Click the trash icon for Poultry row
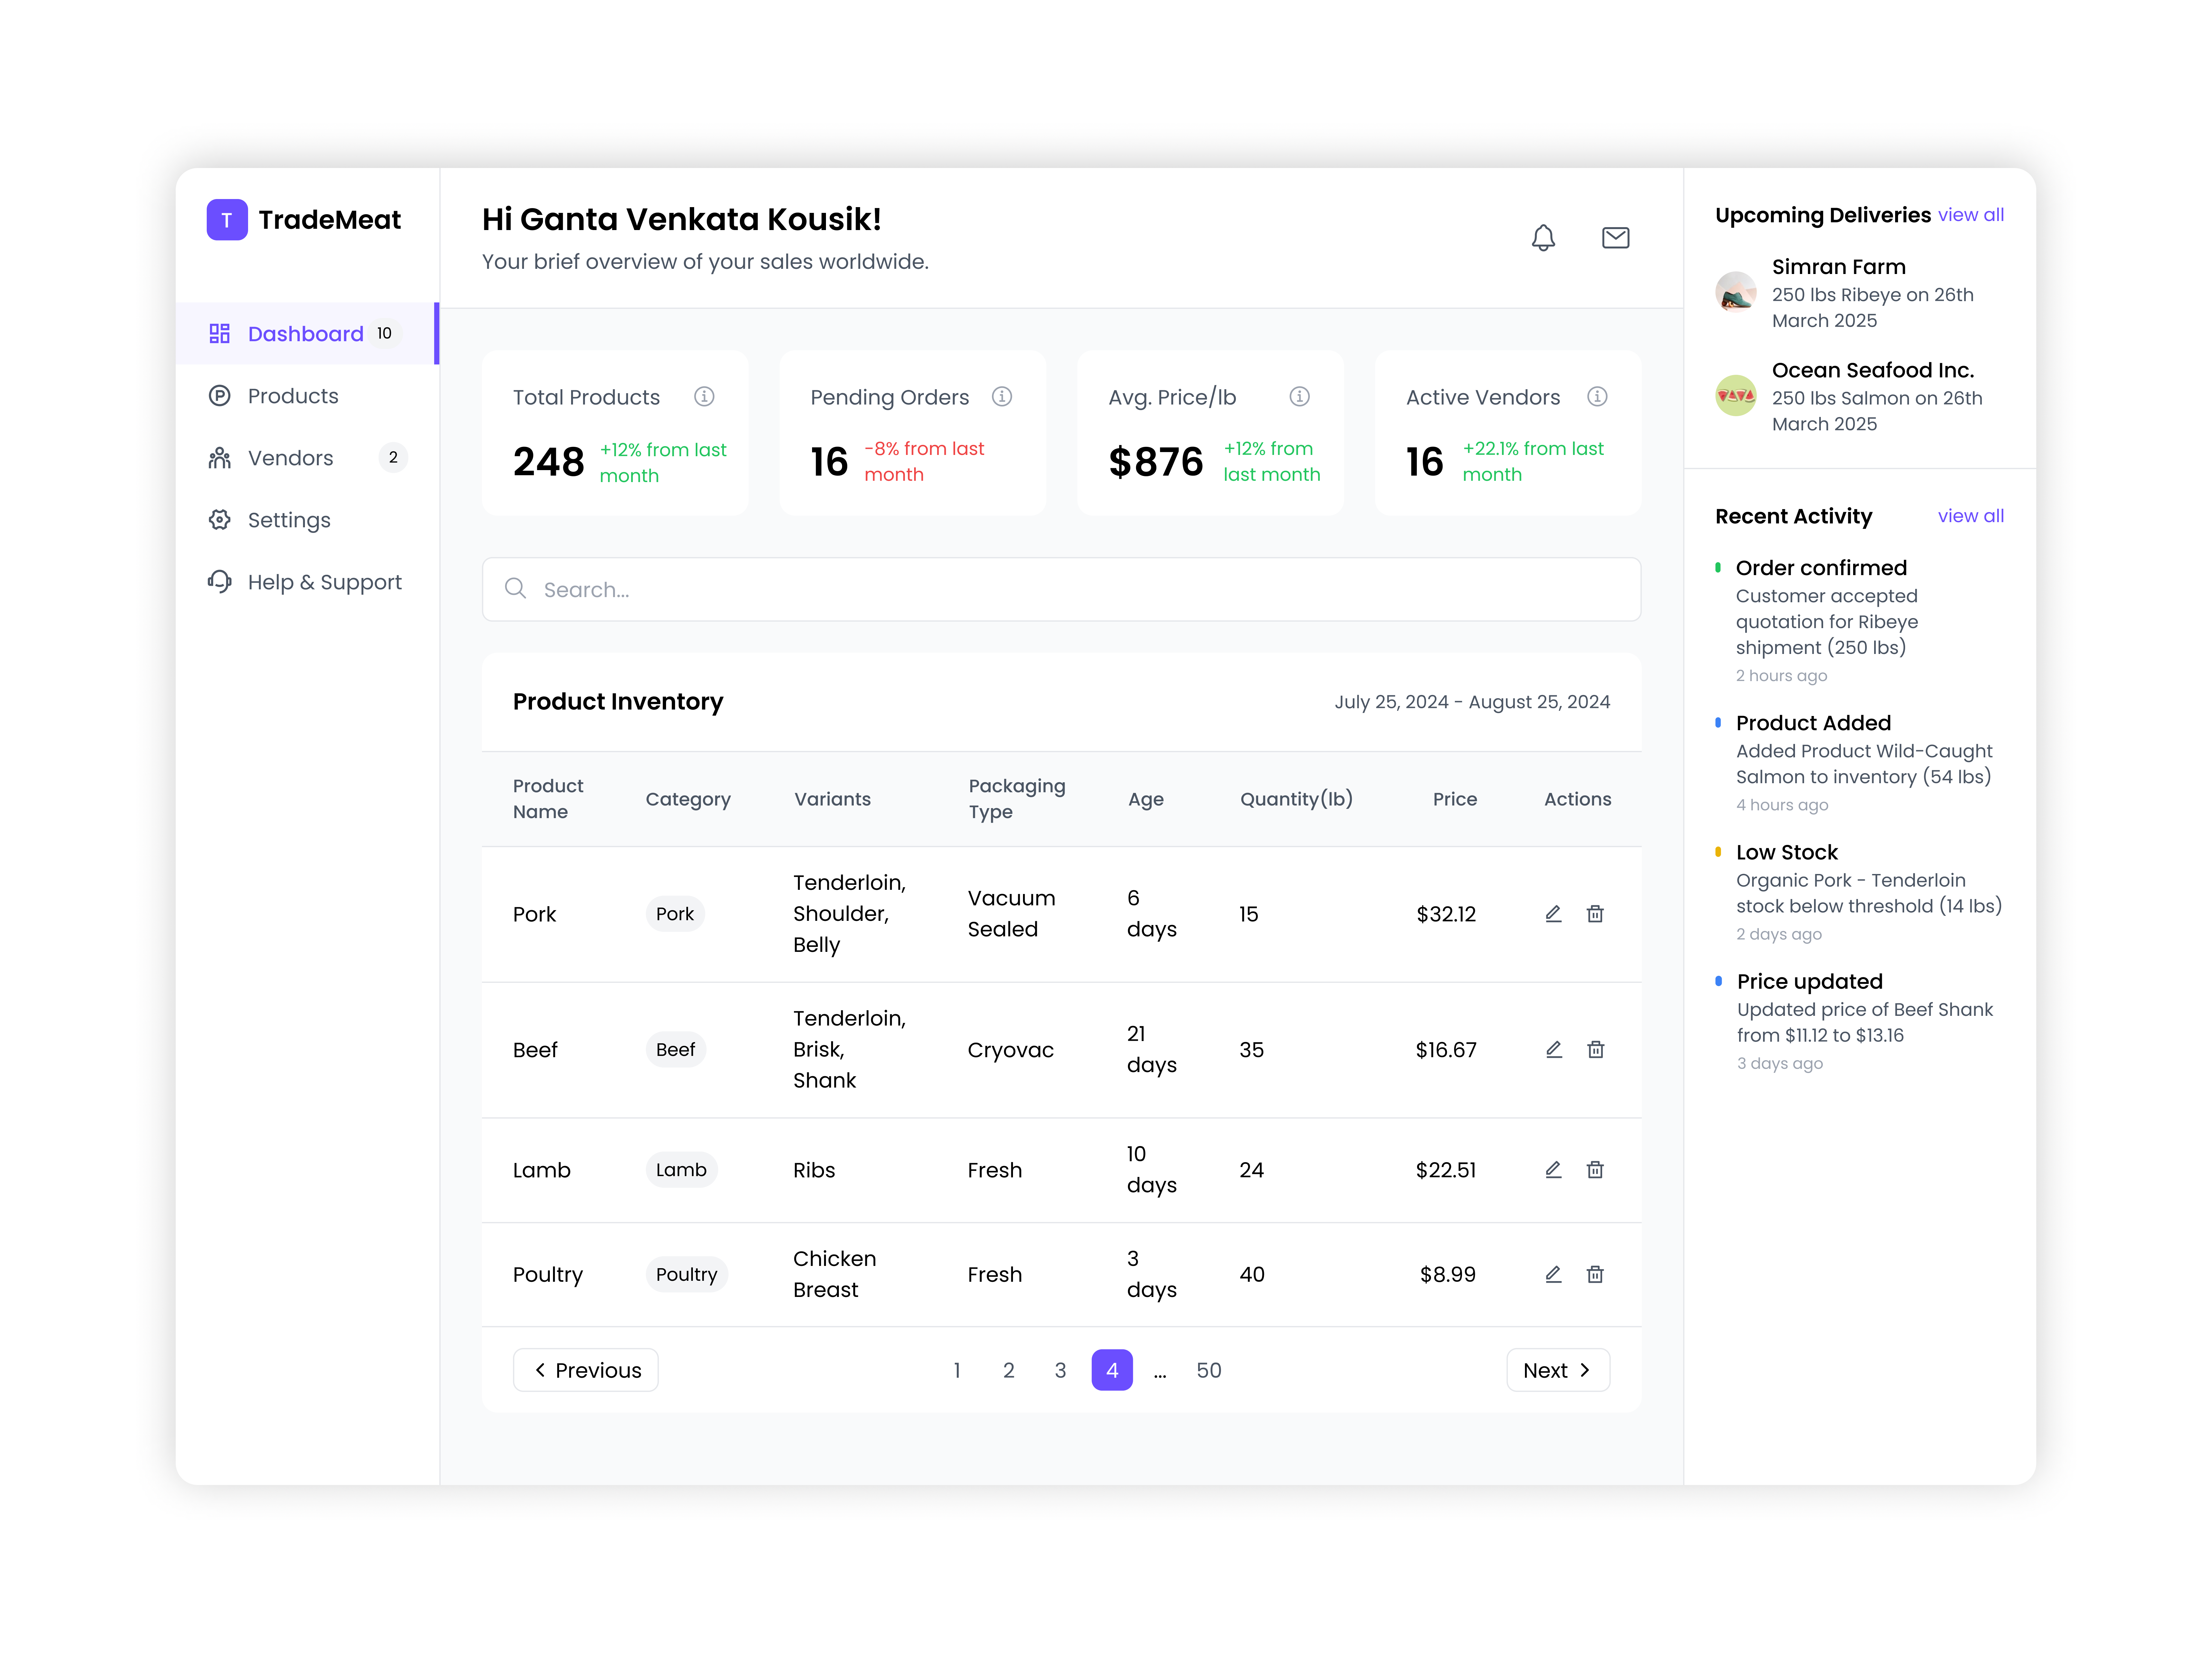Image resolution: width=2212 pixels, height=1653 pixels. (1595, 1274)
